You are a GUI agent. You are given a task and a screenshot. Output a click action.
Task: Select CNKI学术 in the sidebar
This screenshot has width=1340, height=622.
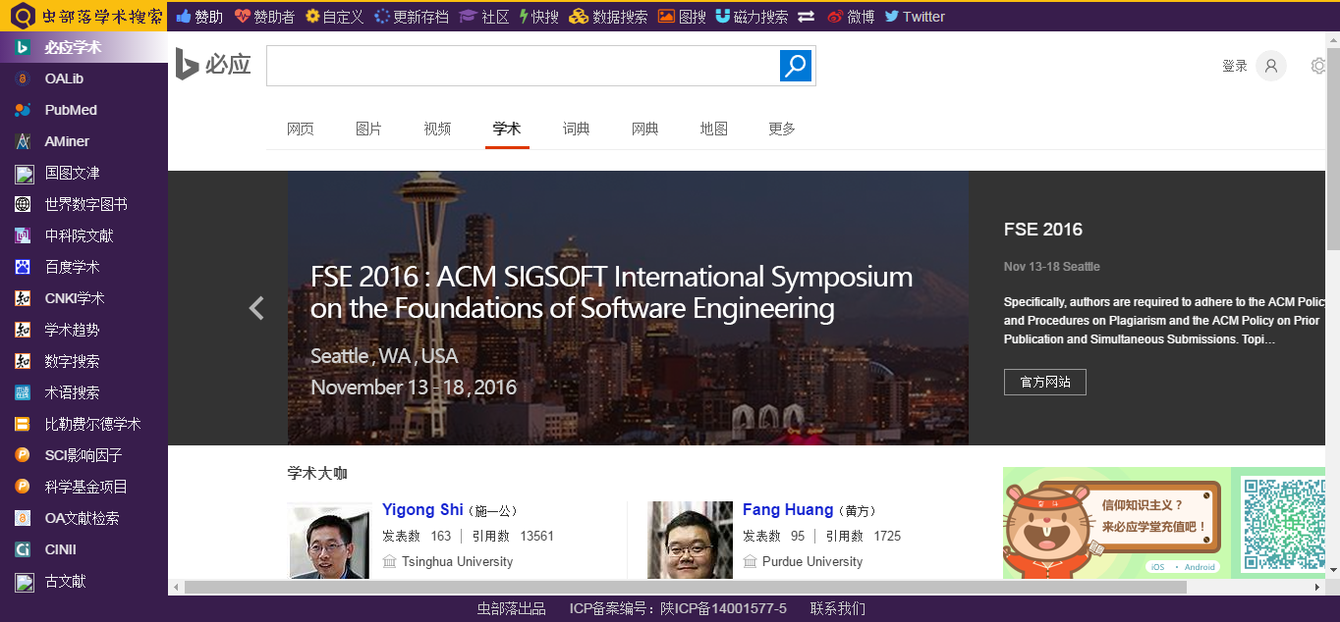84,298
